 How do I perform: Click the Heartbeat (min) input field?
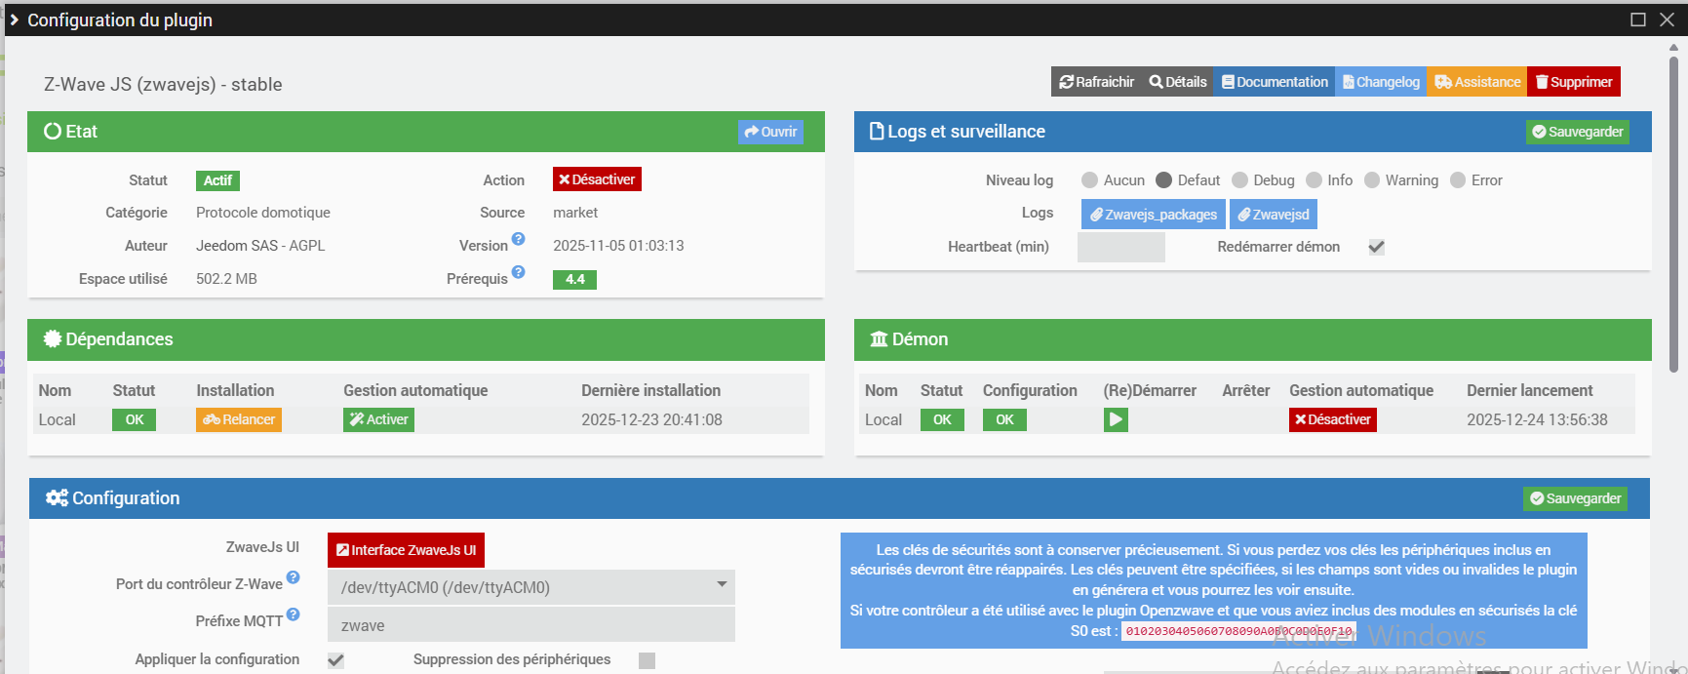1121,247
